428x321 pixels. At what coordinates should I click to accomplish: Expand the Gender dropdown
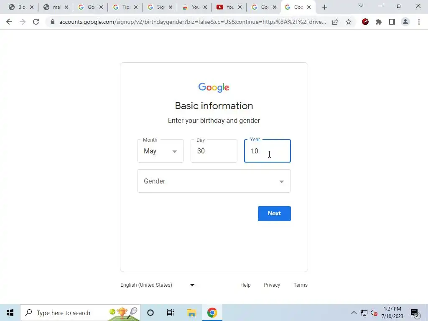214,181
